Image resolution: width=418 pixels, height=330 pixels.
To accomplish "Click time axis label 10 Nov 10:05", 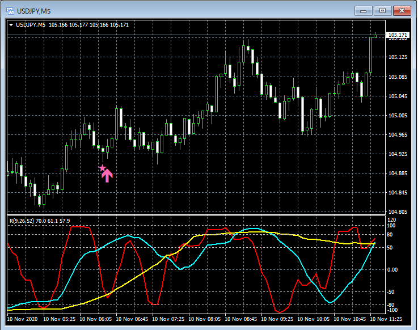I will (313, 319).
